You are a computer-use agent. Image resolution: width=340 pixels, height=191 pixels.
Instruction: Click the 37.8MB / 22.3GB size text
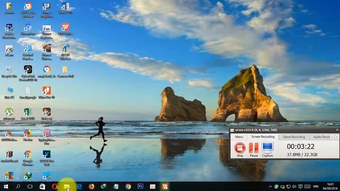tap(302, 154)
